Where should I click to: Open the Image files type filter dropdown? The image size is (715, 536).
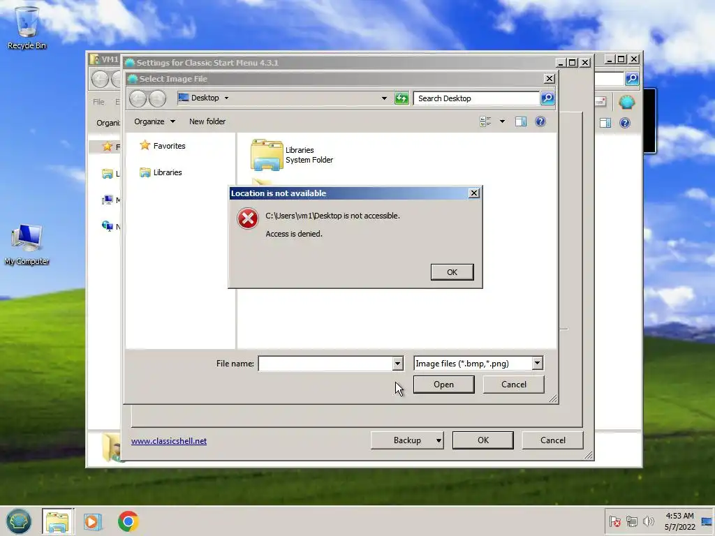[x=537, y=363]
